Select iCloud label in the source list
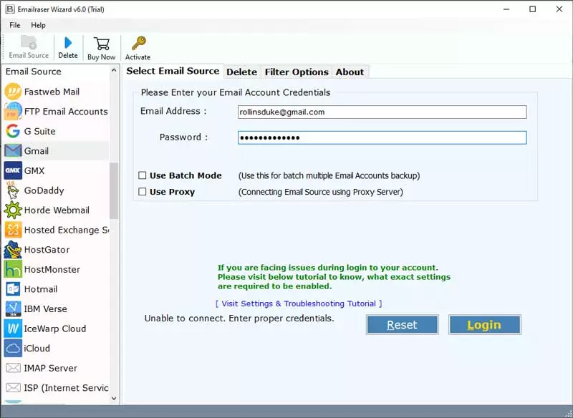 (x=37, y=349)
